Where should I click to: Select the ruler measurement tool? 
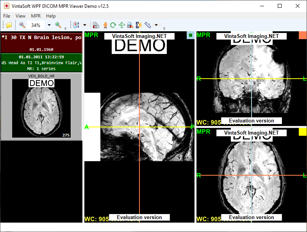tap(148, 25)
